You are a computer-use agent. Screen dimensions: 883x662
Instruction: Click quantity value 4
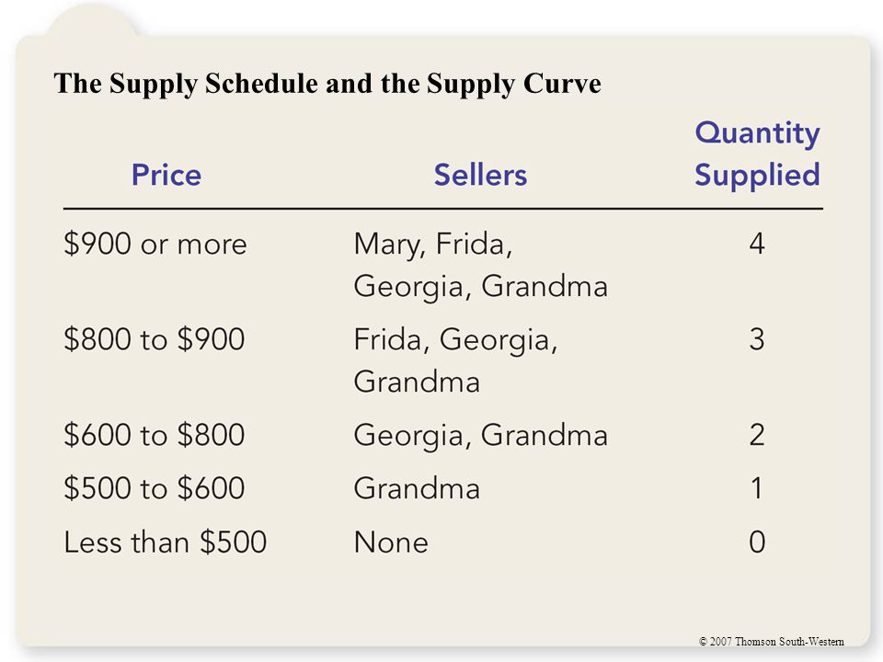(757, 245)
